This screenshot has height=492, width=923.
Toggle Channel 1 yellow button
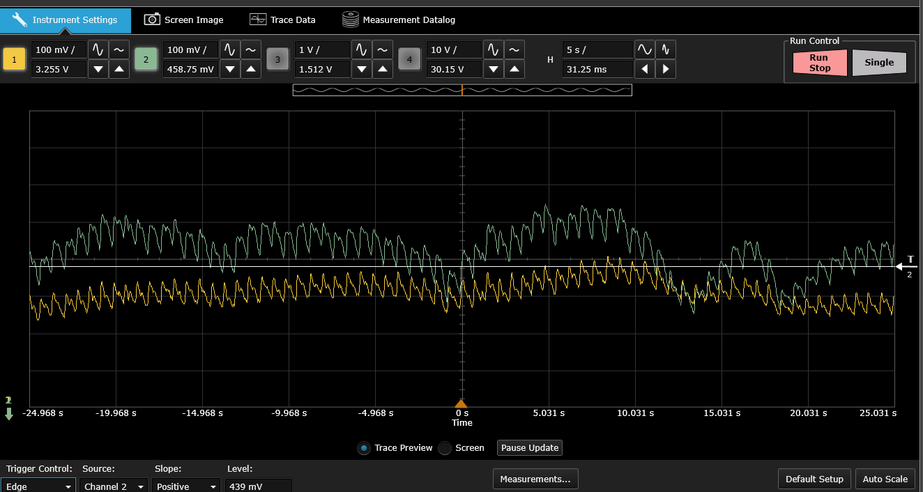pyautogui.click(x=14, y=59)
